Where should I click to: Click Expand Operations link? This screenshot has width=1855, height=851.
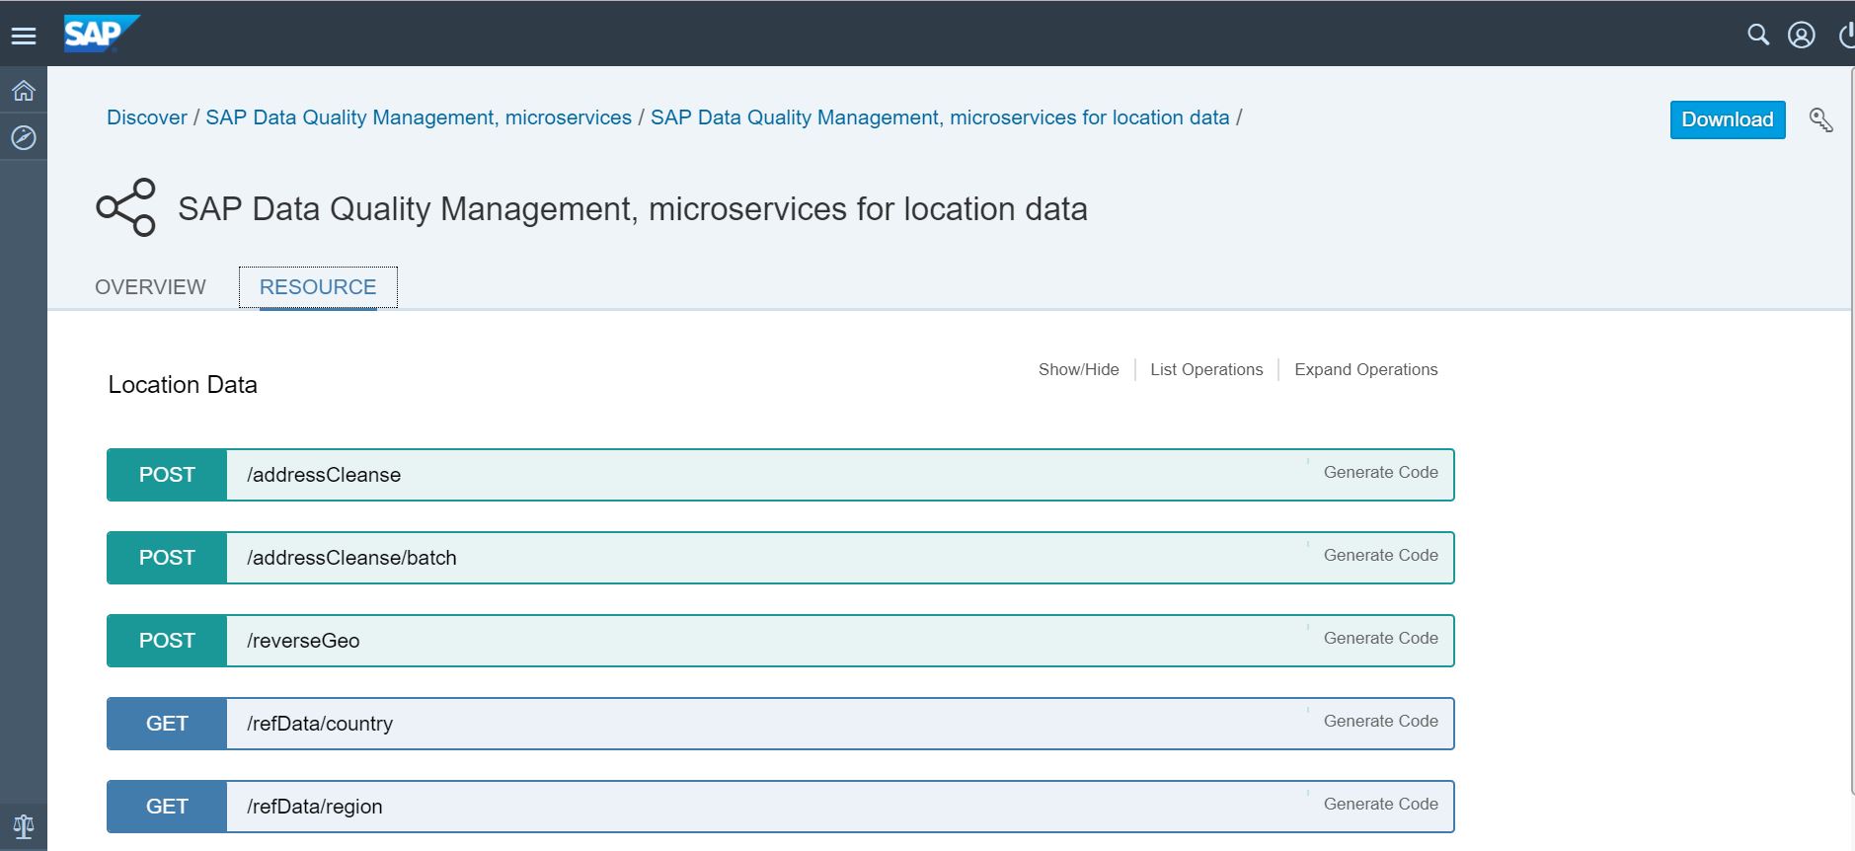[1365, 369]
